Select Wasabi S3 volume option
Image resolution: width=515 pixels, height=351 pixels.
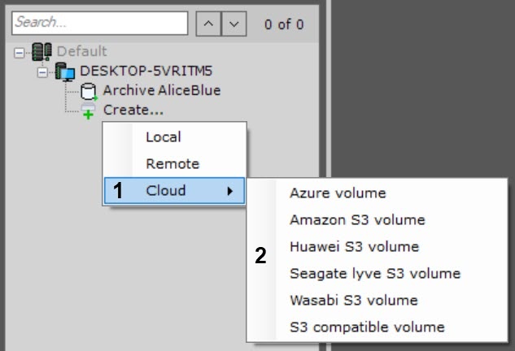353,300
